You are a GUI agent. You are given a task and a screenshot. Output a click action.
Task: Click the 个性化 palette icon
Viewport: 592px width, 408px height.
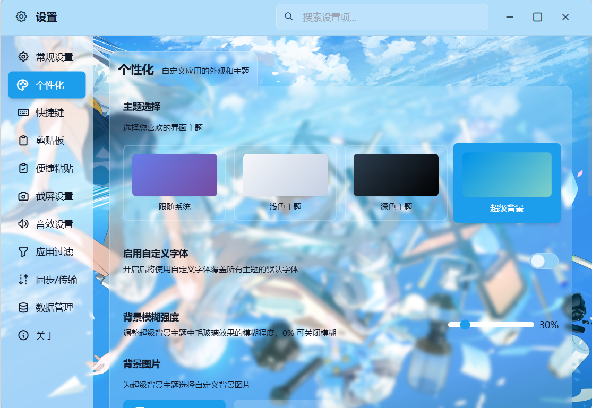click(23, 85)
